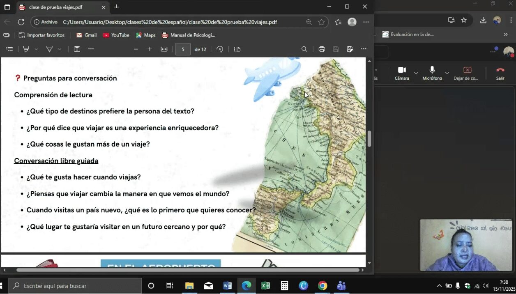
Task: Open the microphone options chevron
Action: coord(447,73)
